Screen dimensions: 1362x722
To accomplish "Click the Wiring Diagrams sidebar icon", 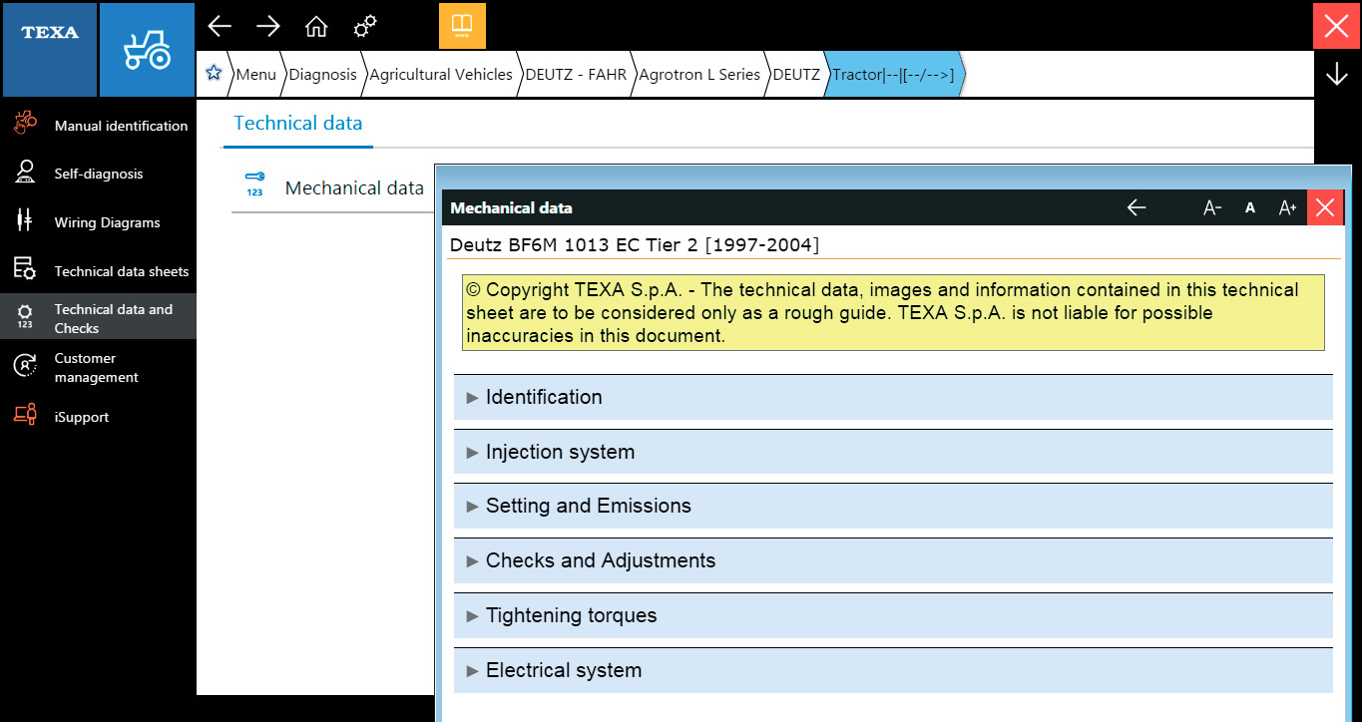I will pos(25,221).
